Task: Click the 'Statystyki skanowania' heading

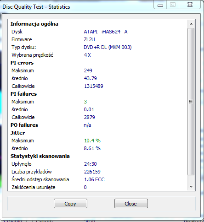Action: (40, 156)
